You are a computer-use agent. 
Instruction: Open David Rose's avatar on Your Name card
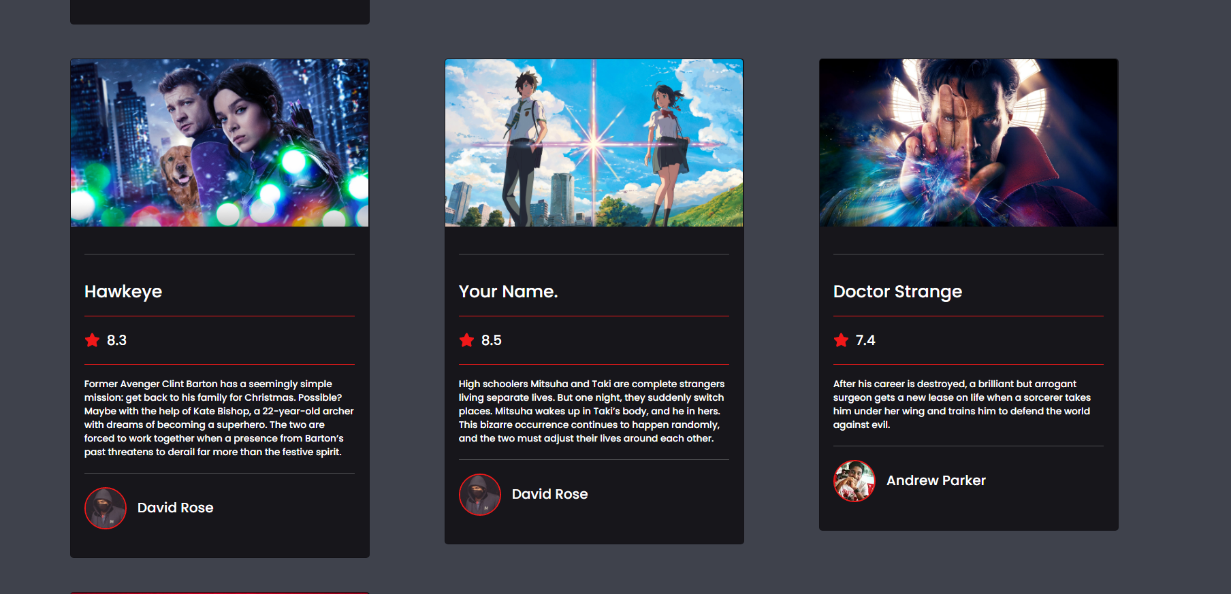tap(480, 495)
